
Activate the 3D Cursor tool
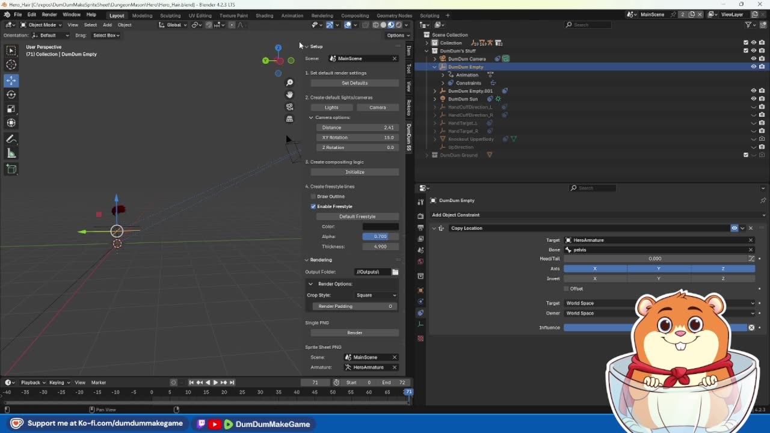pos(11,65)
